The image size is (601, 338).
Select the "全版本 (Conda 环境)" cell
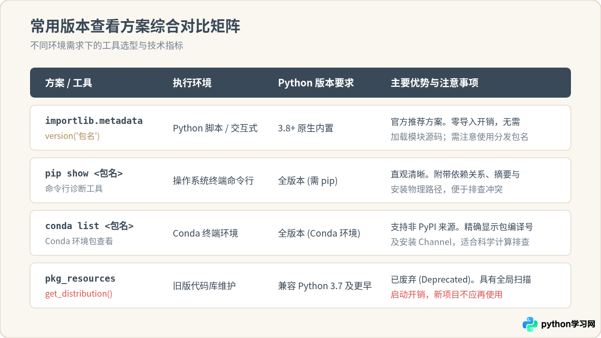(x=319, y=233)
